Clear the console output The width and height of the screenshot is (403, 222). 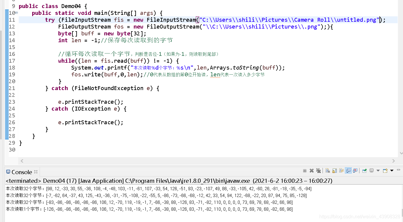[328, 171]
